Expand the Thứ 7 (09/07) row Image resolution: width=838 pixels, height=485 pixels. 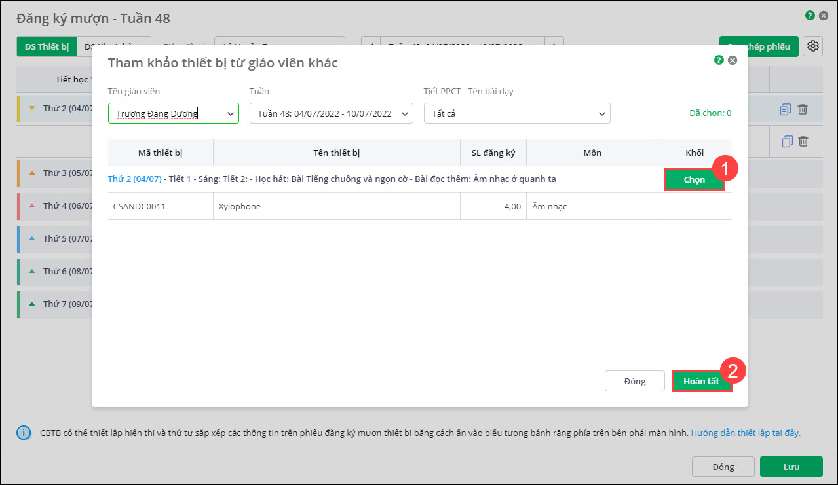31,304
